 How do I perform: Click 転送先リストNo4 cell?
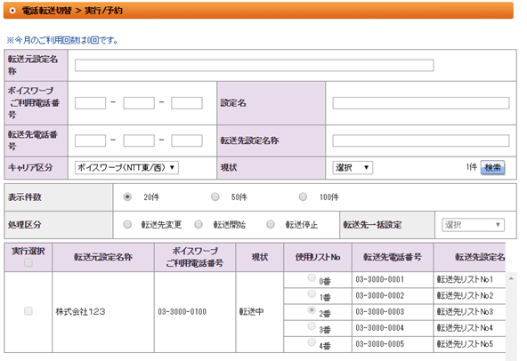point(466,328)
